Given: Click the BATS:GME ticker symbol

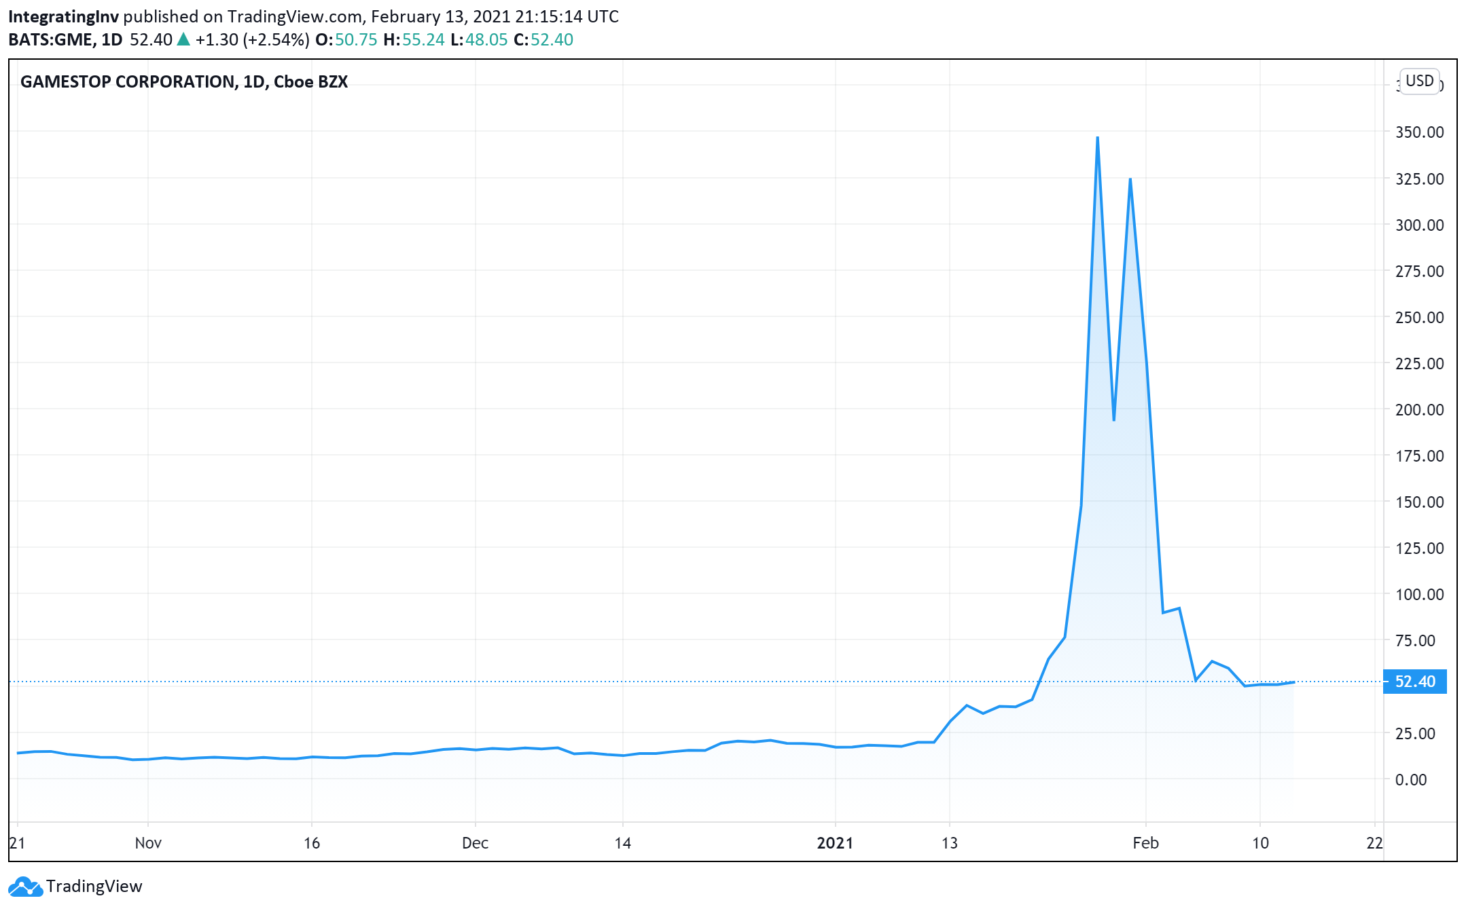Looking at the screenshot, I should point(50,39).
